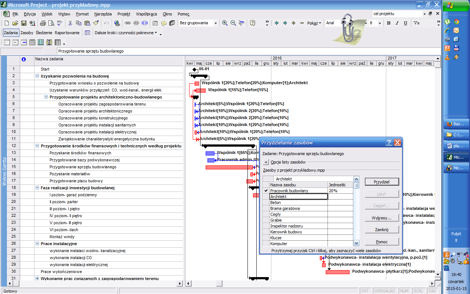The image size is (470, 294).
Task: Open the Widok menu
Action: pyautogui.click(x=47, y=14)
